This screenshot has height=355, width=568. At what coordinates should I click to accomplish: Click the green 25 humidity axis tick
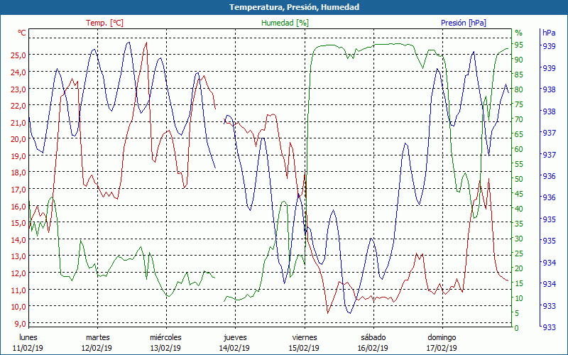click(x=519, y=253)
